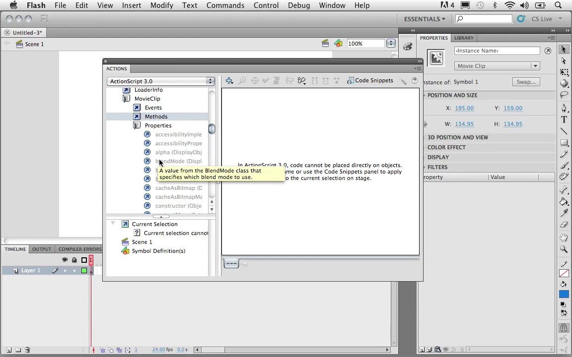Open stage zoom 100% dropdown stepper
This screenshot has height=357, width=572.
[391, 43]
